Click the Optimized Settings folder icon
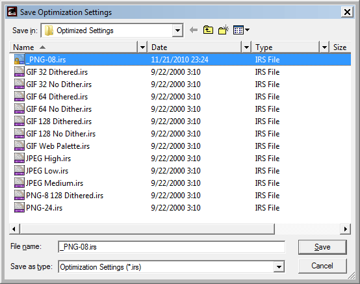 coord(49,31)
